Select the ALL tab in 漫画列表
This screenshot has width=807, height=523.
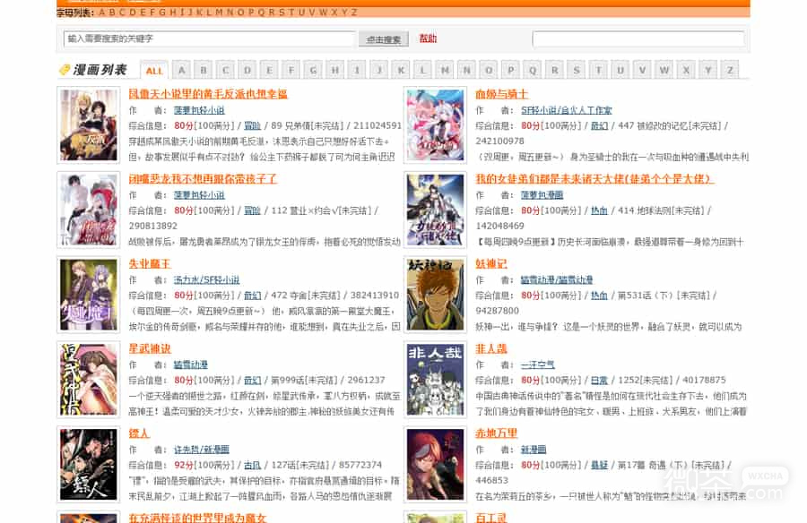tap(154, 71)
